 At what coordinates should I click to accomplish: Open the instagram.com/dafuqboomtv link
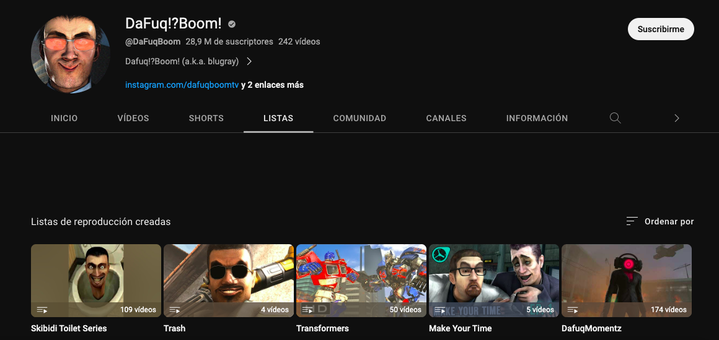click(x=182, y=85)
